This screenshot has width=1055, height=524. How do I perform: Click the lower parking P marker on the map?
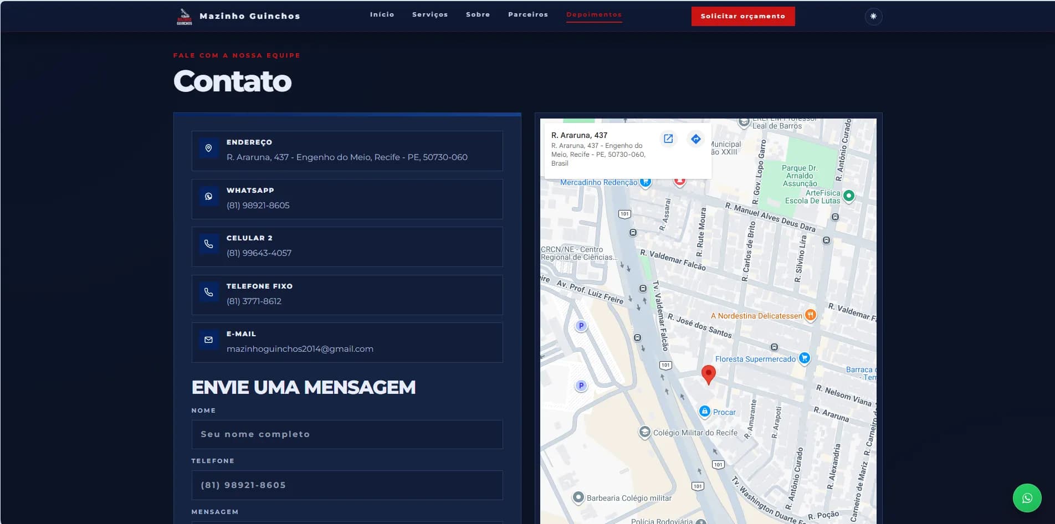581,386
